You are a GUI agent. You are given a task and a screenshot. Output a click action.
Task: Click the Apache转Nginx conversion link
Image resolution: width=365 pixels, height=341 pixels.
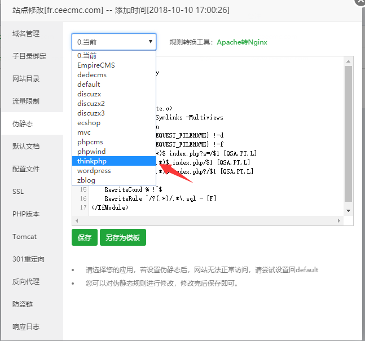[x=242, y=42]
